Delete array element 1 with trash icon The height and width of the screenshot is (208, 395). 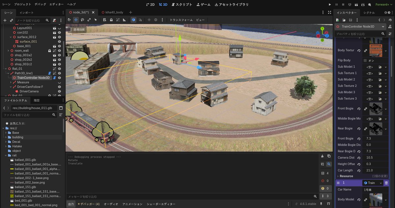point(386,183)
